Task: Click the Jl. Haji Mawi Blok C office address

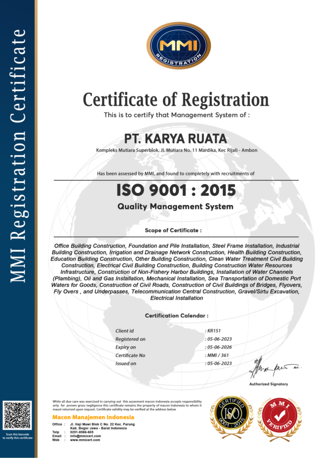Action: [x=102, y=426]
